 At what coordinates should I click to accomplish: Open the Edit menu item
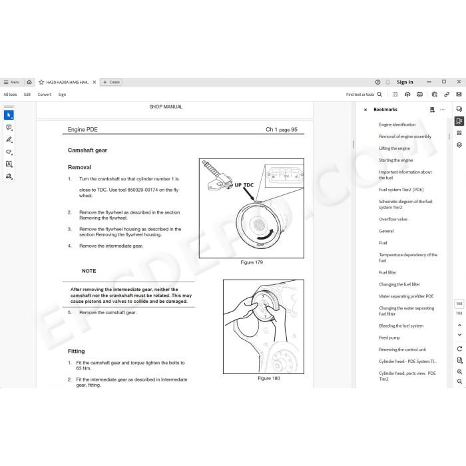click(x=27, y=95)
